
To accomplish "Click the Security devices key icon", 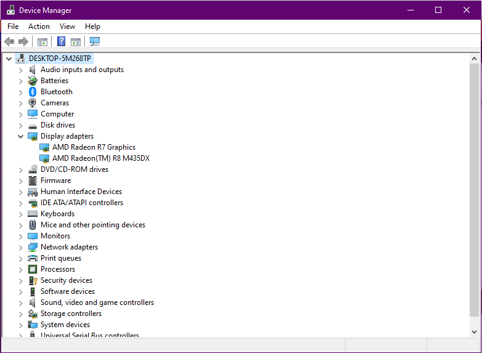I will click(33, 280).
